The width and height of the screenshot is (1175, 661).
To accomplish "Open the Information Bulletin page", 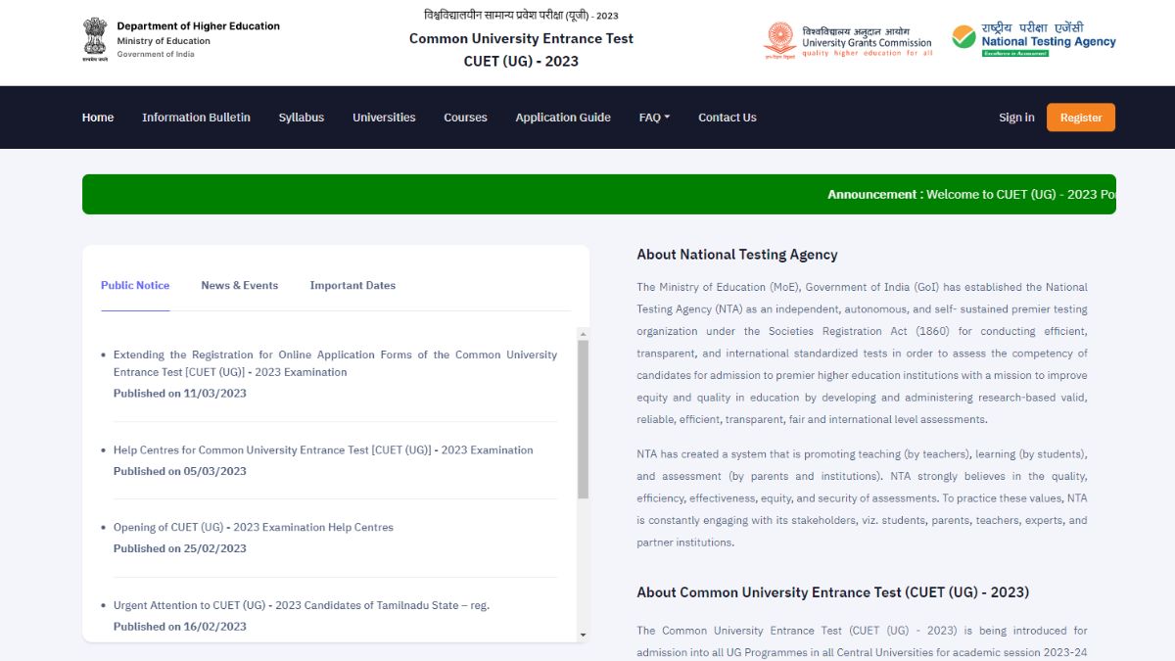I will (196, 118).
